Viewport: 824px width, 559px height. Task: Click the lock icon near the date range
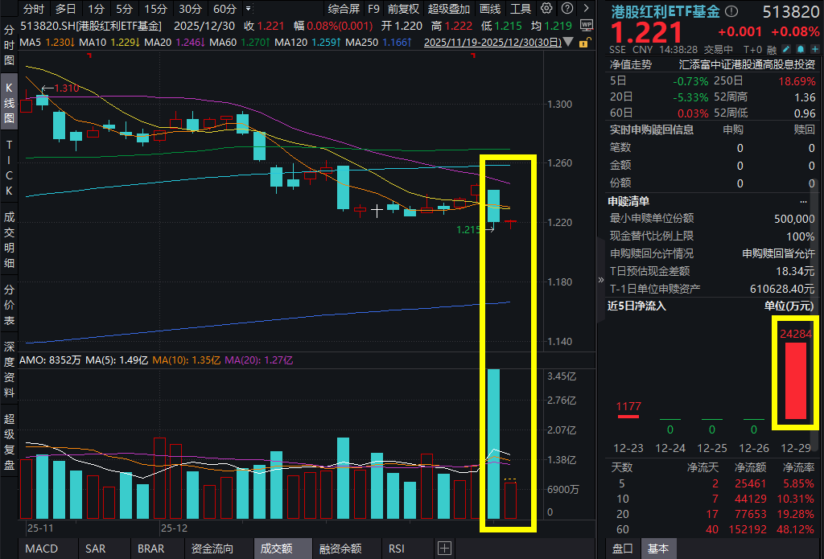[584, 43]
